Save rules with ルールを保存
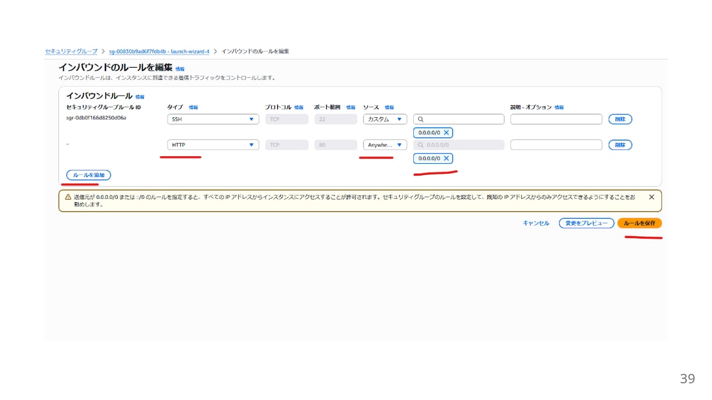Screen dimensions: 712x400 coord(640,223)
